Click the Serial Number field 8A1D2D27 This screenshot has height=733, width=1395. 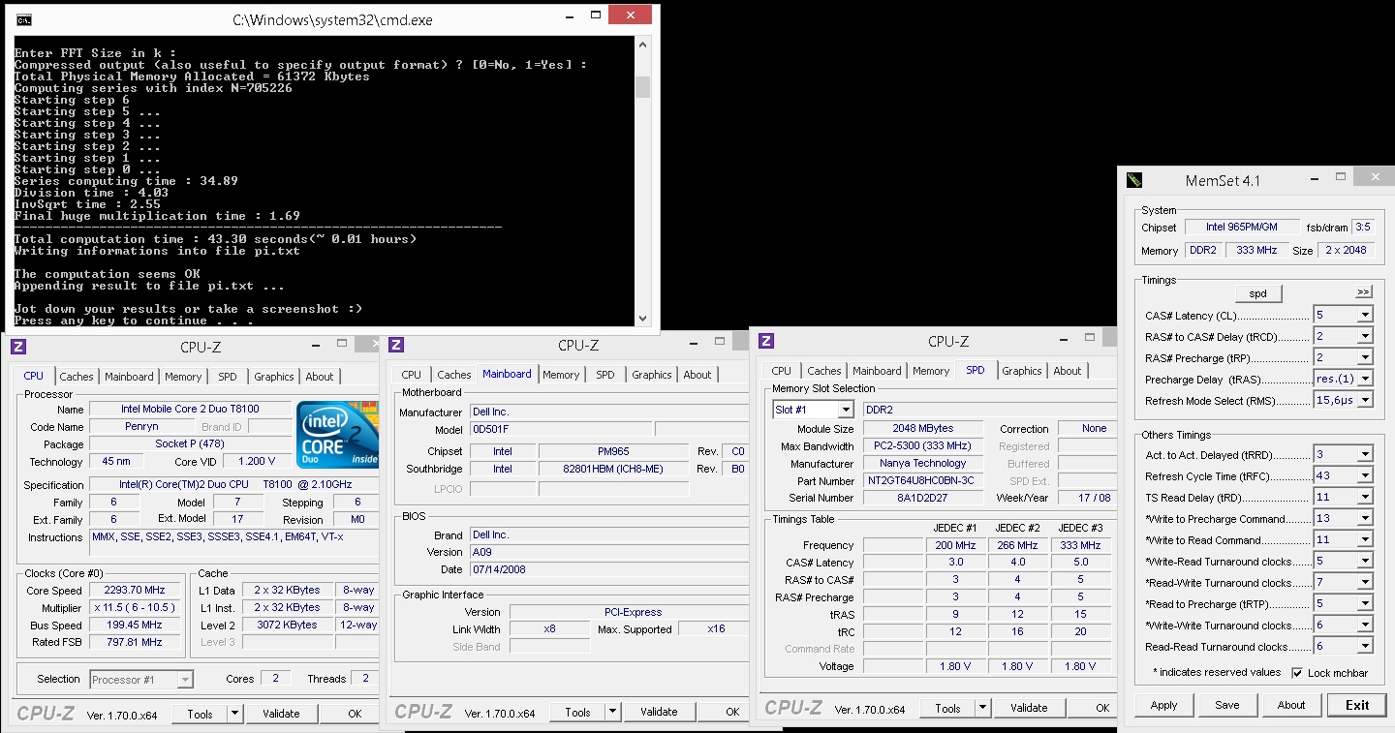[x=922, y=498]
